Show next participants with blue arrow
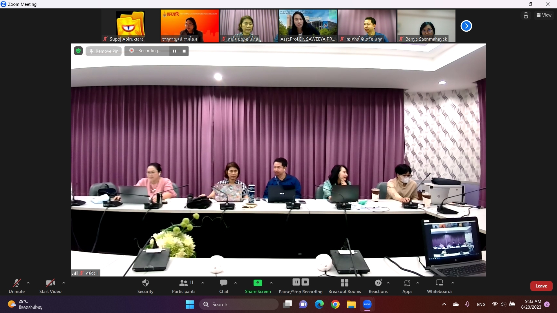This screenshot has height=313, width=557. 466,26
